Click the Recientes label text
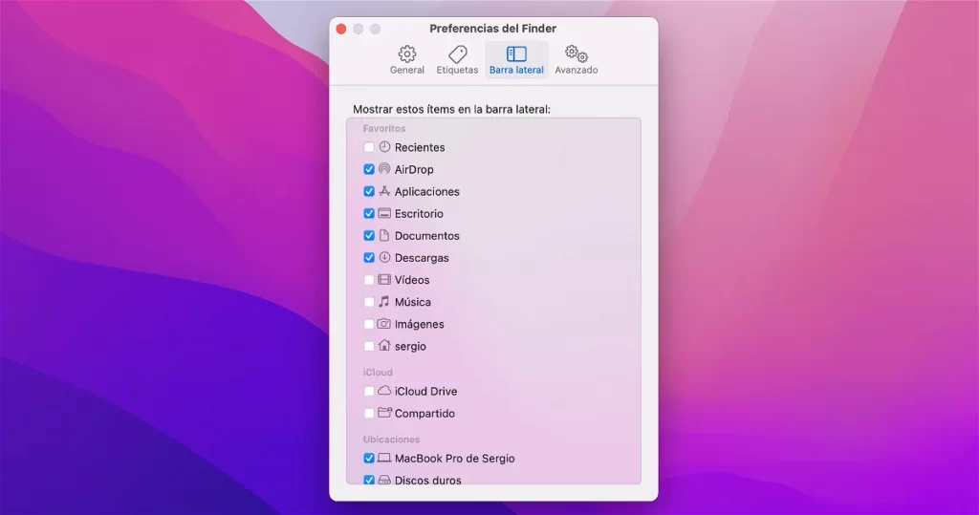This screenshot has height=515, width=979. click(x=420, y=147)
